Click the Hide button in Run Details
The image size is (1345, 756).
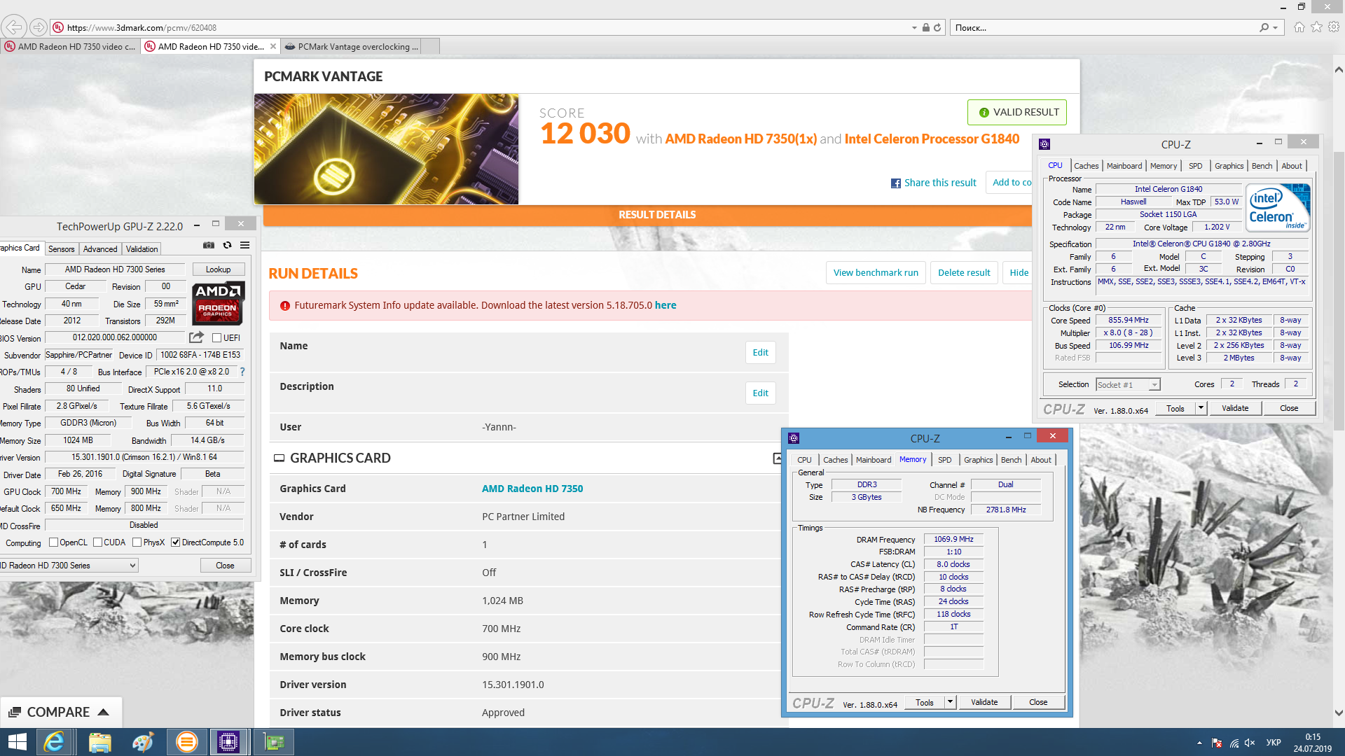pyautogui.click(x=1019, y=273)
